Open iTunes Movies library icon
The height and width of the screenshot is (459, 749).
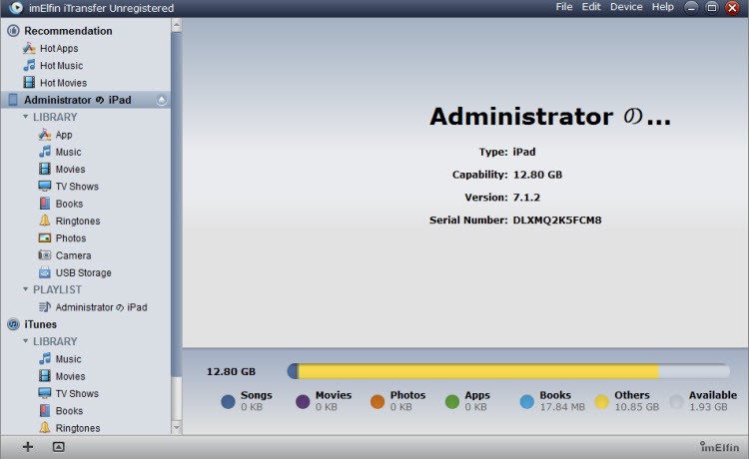pyautogui.click(x=44, y=376)
